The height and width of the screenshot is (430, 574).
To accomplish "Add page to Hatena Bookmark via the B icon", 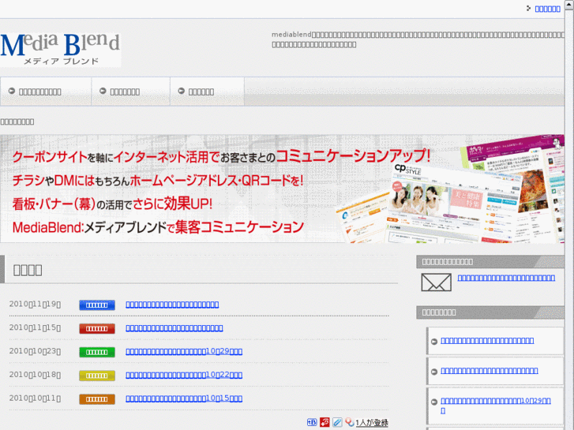I will tap(312, 422).
